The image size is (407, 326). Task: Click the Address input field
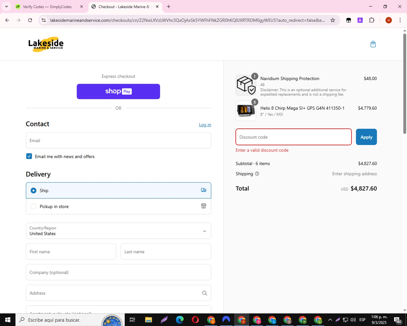(x=119, y=293)
